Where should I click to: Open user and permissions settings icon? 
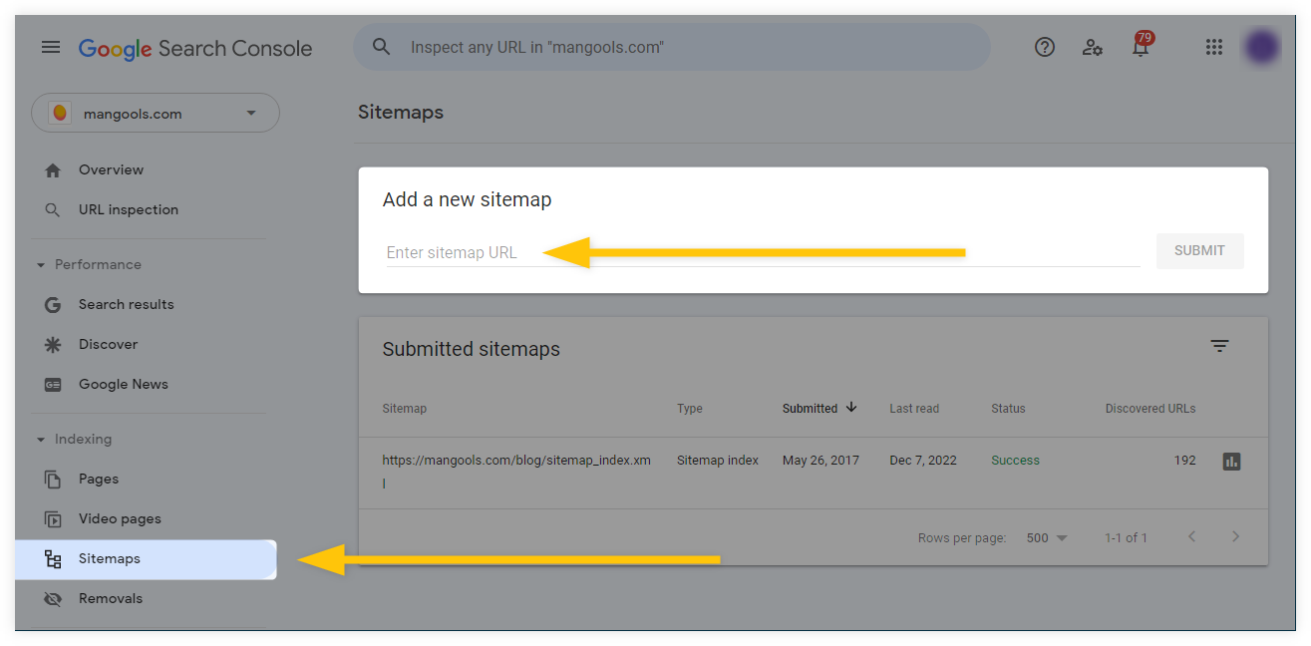pos(1093,47)
